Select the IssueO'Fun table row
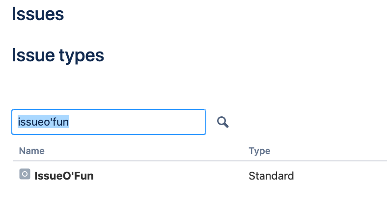Image resolution: width=387 pixels, height=209 pixels. tap(200, 176)
